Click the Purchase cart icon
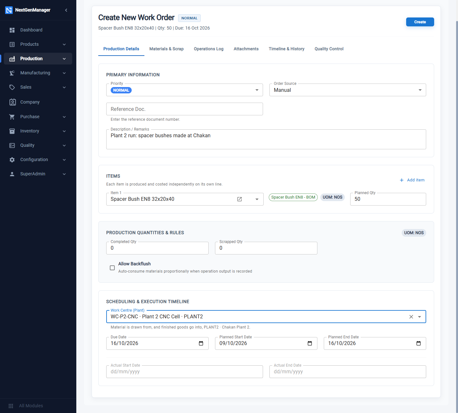Viewport: 458px width, 413px height. (12, 117)
